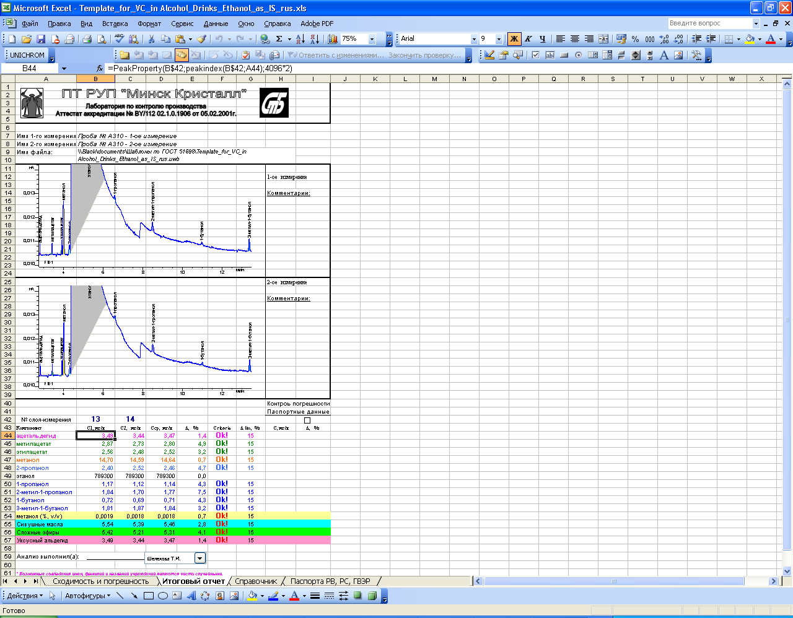The image size is (793, 618).
Task: Open the Данные menu
Action: [x=216, y=24]
